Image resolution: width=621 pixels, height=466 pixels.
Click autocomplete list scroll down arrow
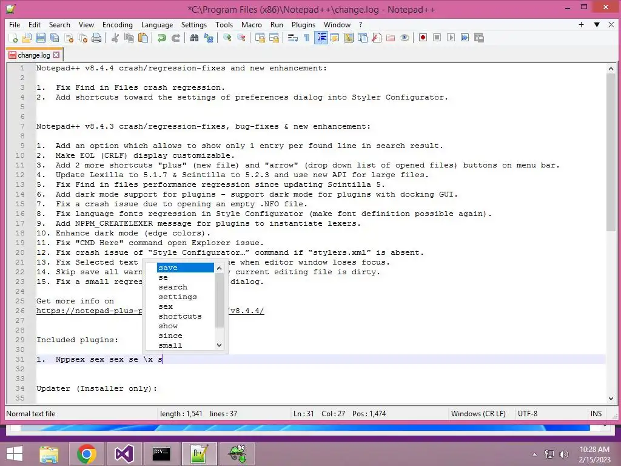(219, 345)
